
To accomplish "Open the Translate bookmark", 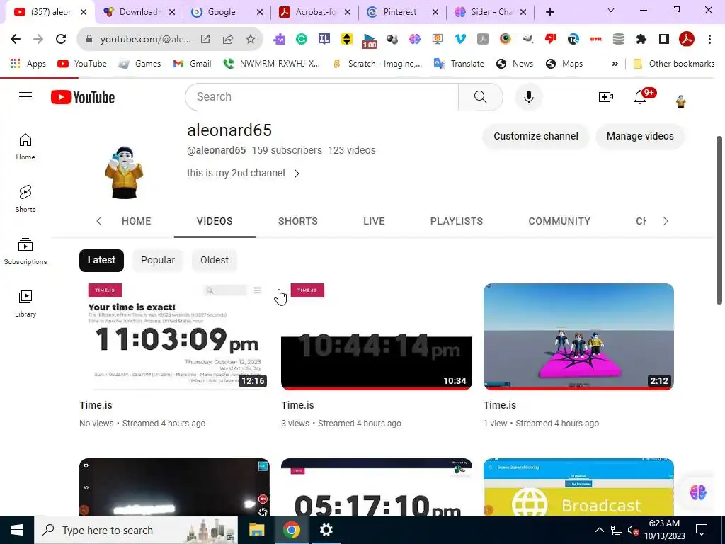I will pos(459,63).
